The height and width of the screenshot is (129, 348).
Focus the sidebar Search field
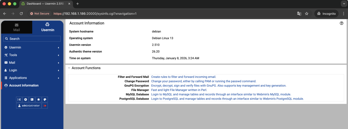(x=32, y=39)
